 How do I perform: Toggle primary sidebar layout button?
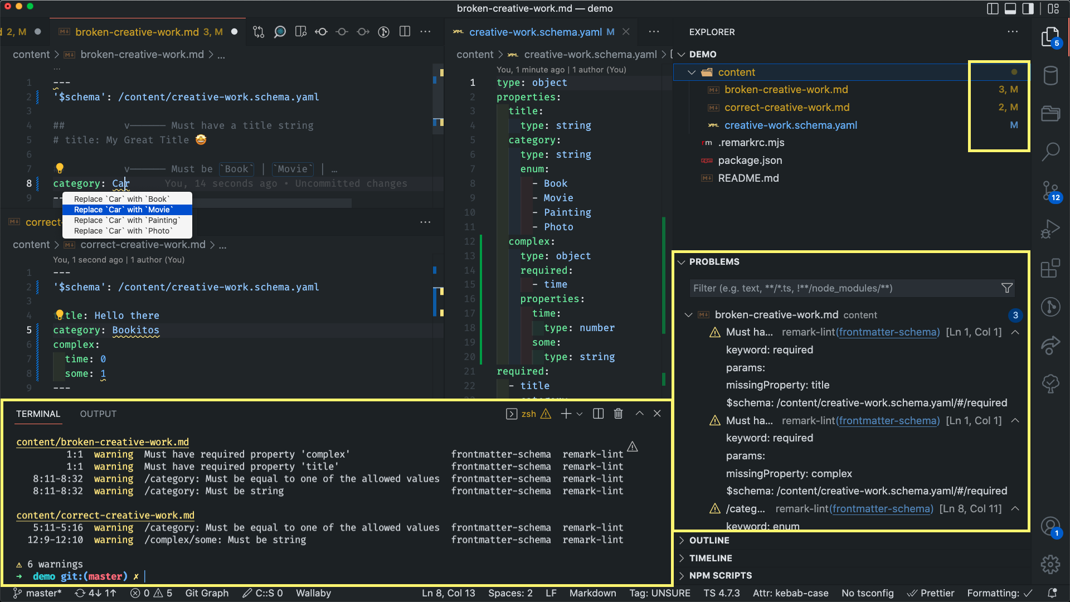pyautogui.click(x=993, y=8)
